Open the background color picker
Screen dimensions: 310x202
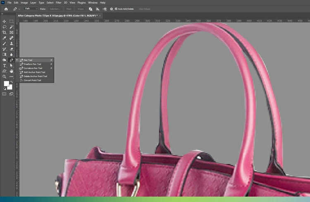(10, 87)
